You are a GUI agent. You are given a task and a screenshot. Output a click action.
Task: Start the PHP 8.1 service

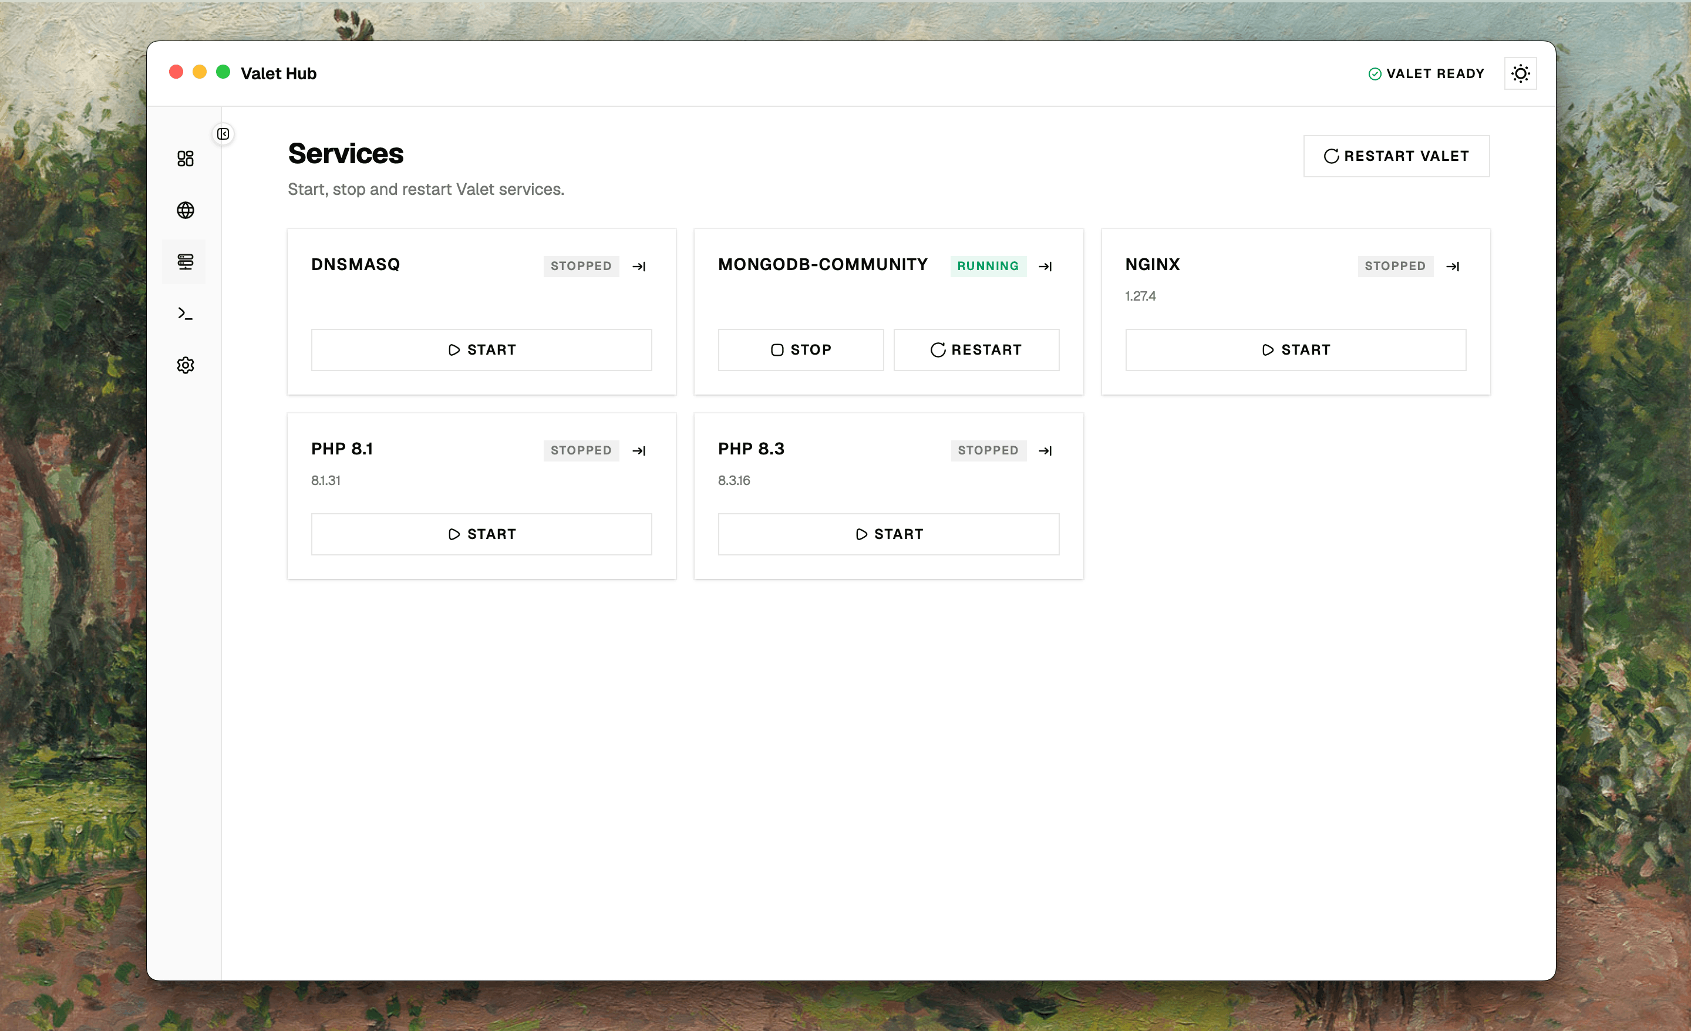pyautogui.click(x=481, y=534)
